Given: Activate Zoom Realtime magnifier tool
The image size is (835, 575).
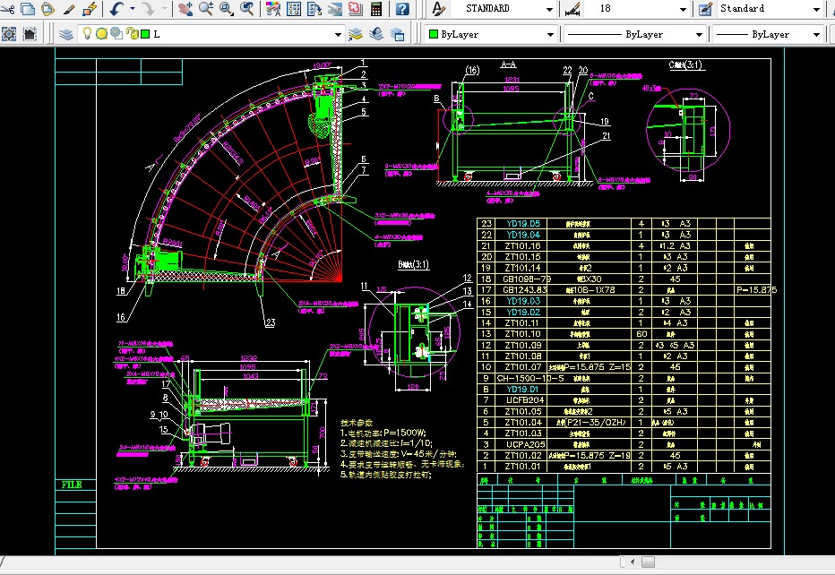Looking at the screenshot, I should coord(206,9).
